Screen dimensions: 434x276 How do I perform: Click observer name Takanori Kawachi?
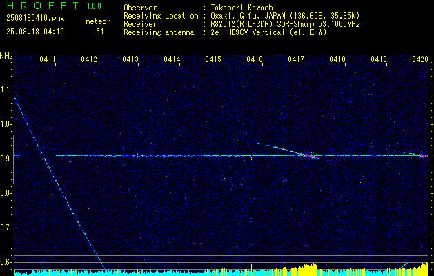[x=244, y=8]
